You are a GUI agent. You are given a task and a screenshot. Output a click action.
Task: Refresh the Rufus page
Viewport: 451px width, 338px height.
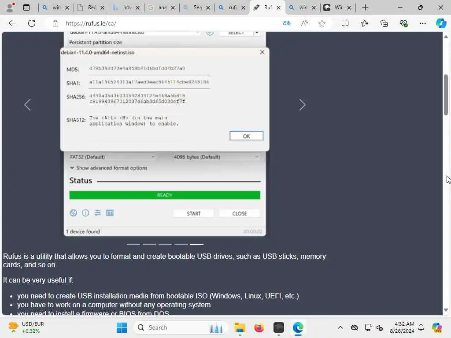(x=32, y=23)
